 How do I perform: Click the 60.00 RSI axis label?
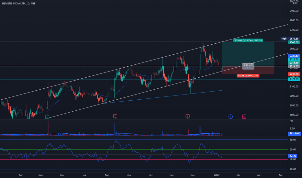coord(293,150)
